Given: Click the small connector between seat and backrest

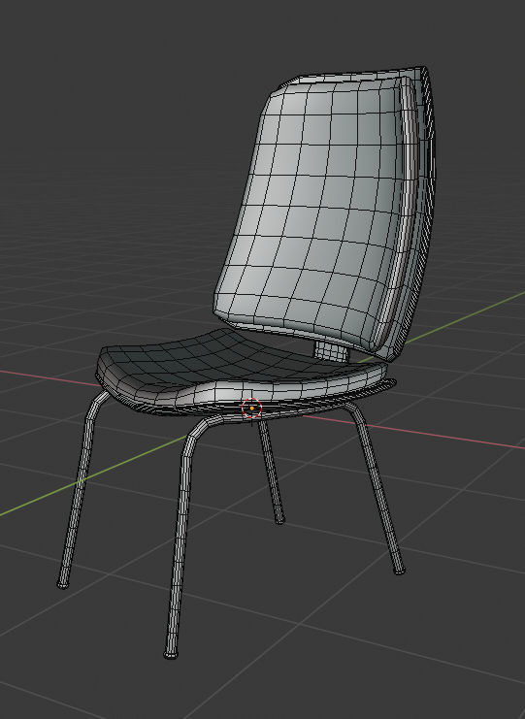Looking at the screenshot, I should pyautogui.click(x=332, y=351).
